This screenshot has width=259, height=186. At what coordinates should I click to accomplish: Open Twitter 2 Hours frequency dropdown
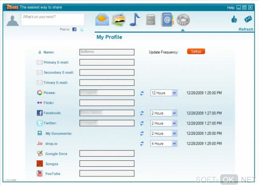tap(164, 123)
